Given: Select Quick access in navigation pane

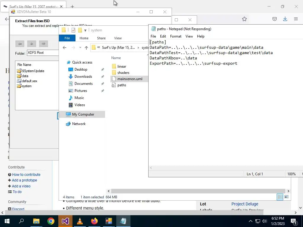Looking at the screenshot, I should [x=82, y=62].
